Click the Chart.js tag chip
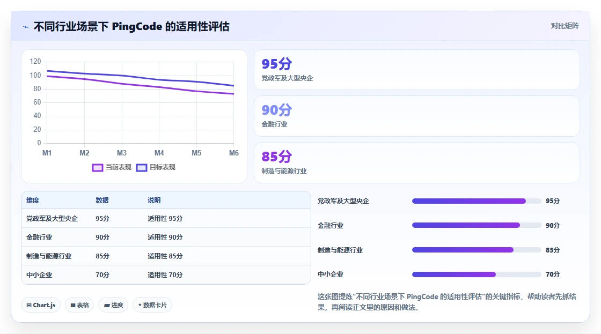601x334 pixels. pyautogui.click(x=41, y=305)
